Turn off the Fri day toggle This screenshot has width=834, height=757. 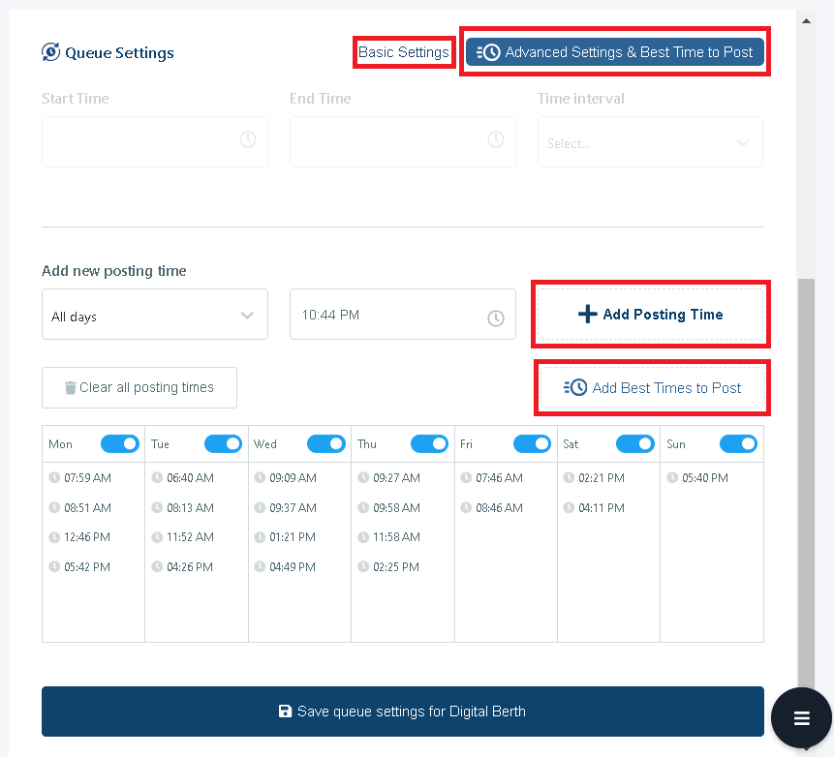coord(532,443)
